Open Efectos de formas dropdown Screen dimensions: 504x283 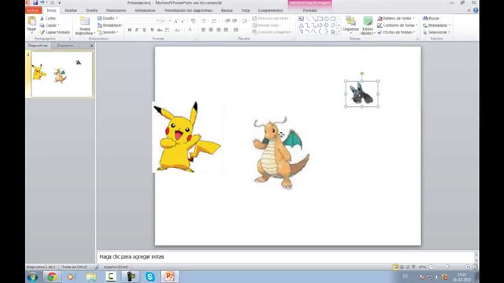tap(397, 32)
